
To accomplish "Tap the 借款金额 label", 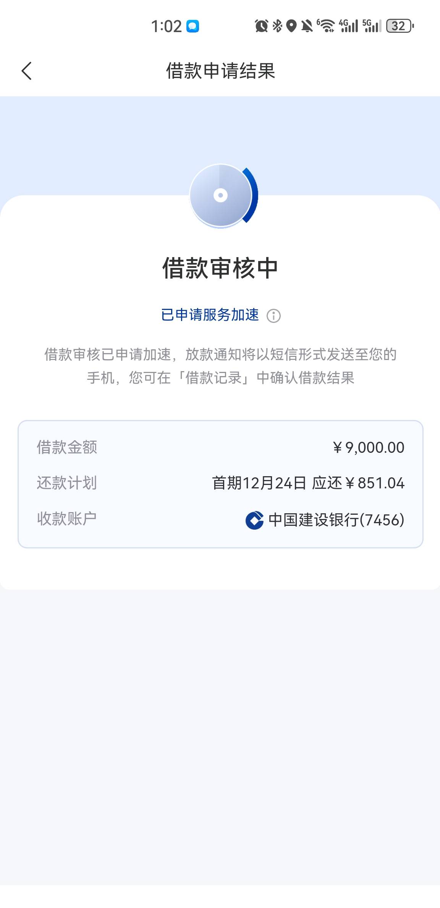I will point(67,447).
